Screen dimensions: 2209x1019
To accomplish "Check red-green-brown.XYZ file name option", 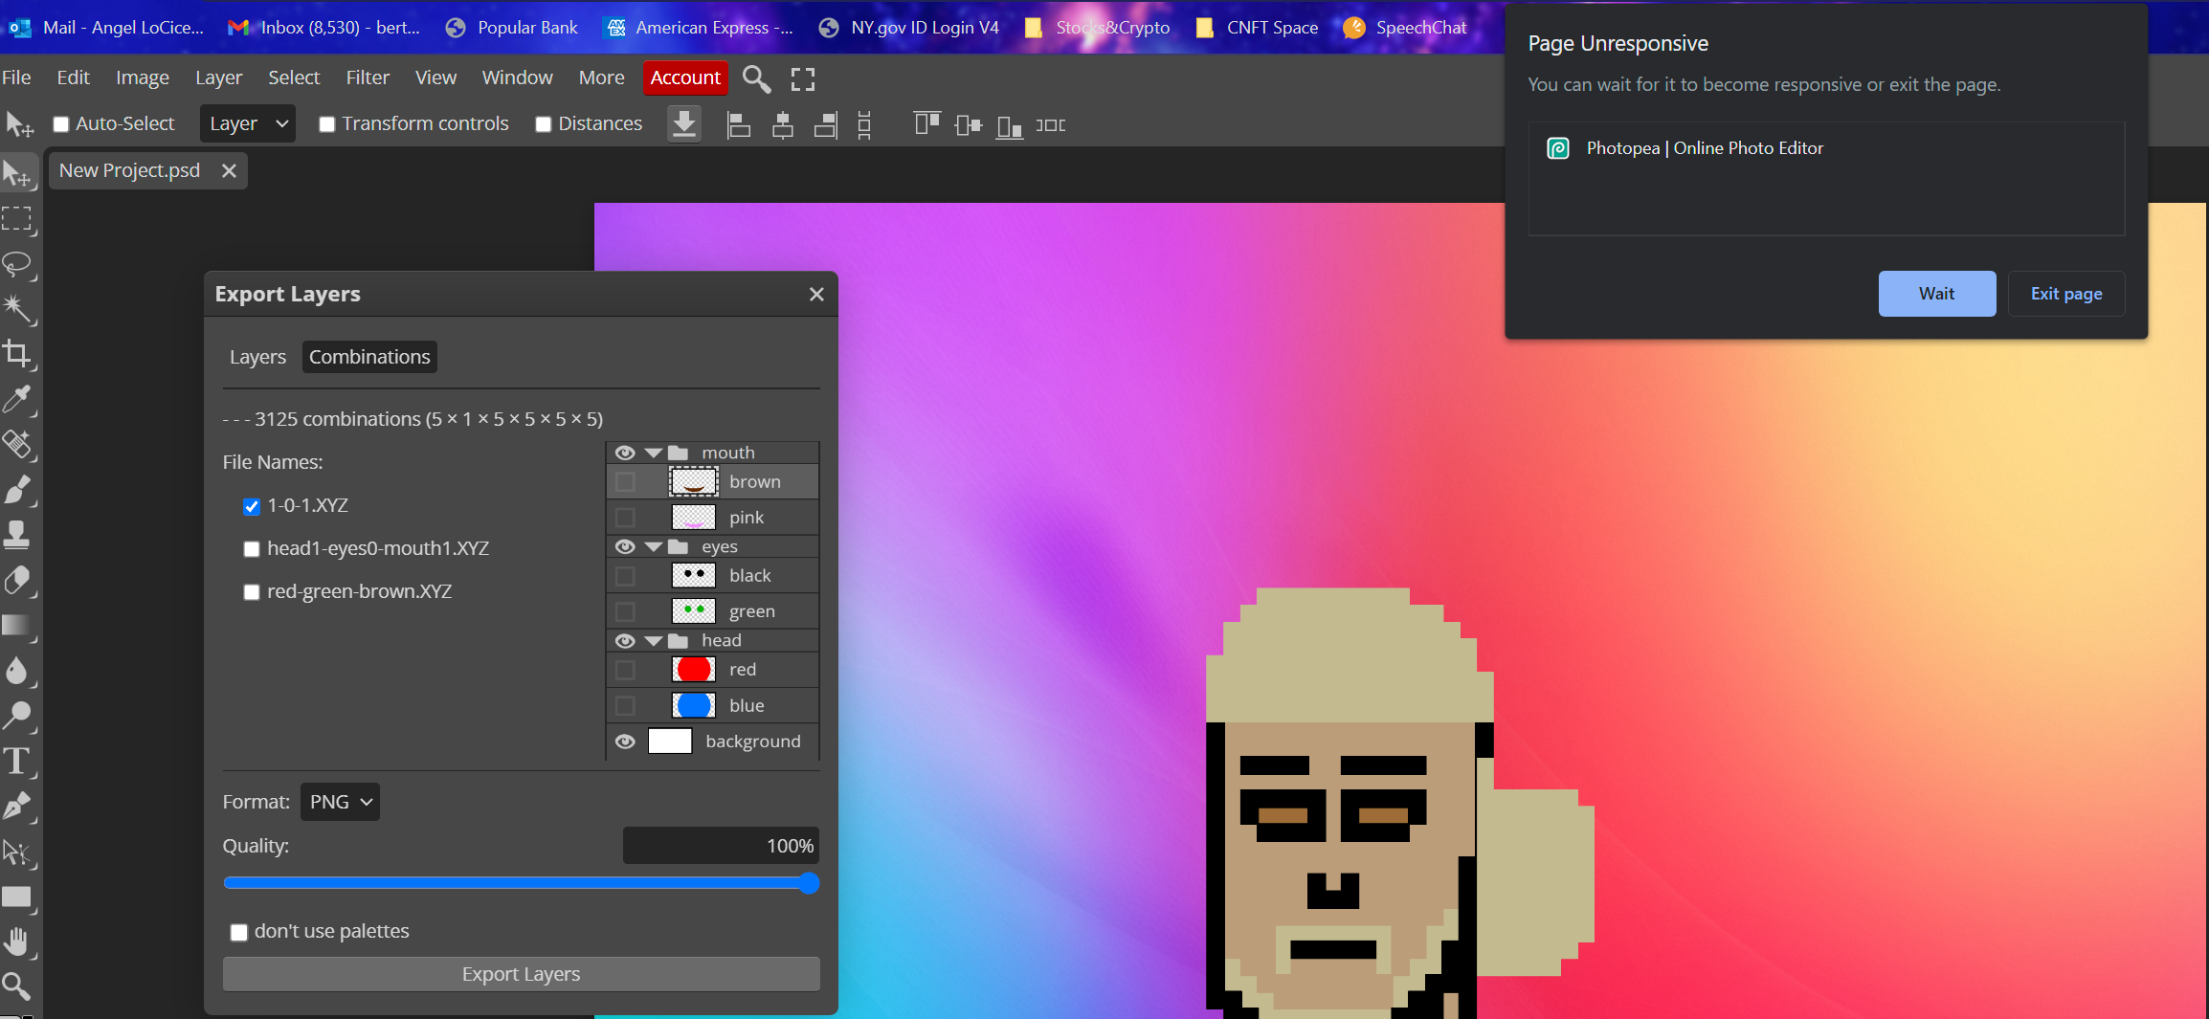I will point(252,592).
